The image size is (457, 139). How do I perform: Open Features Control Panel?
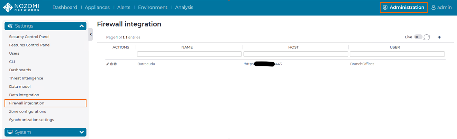click(30, 45)
